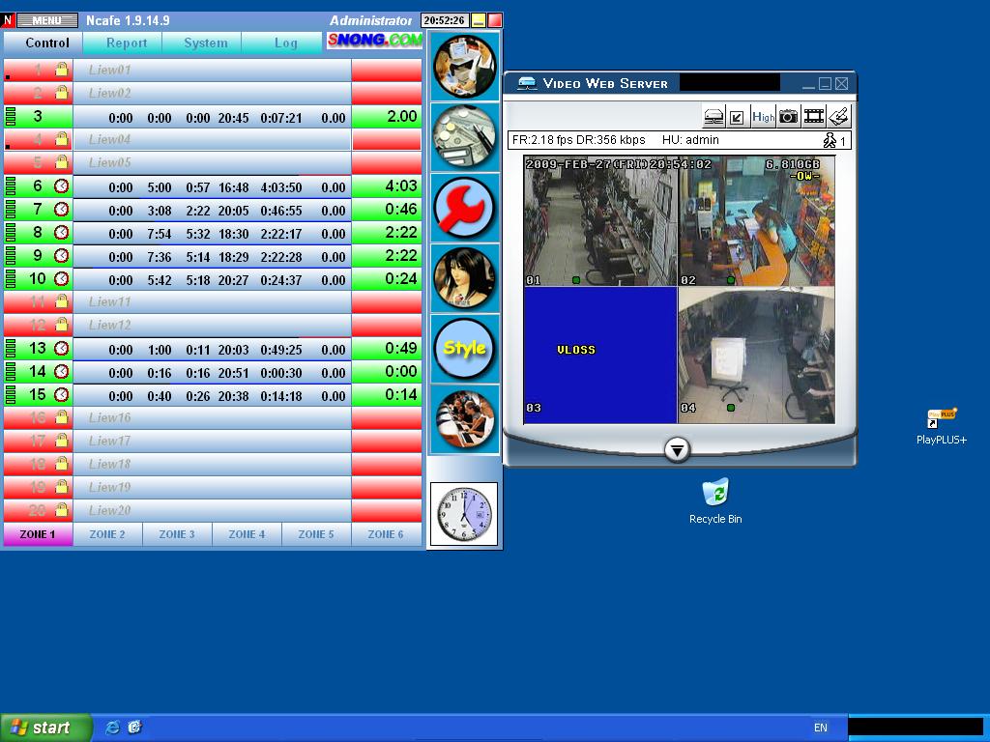Image resolution: width=990 pixels, height=742 pixels.
Task: Select locked station row Liew17
Action: click(x=212, y=441)
